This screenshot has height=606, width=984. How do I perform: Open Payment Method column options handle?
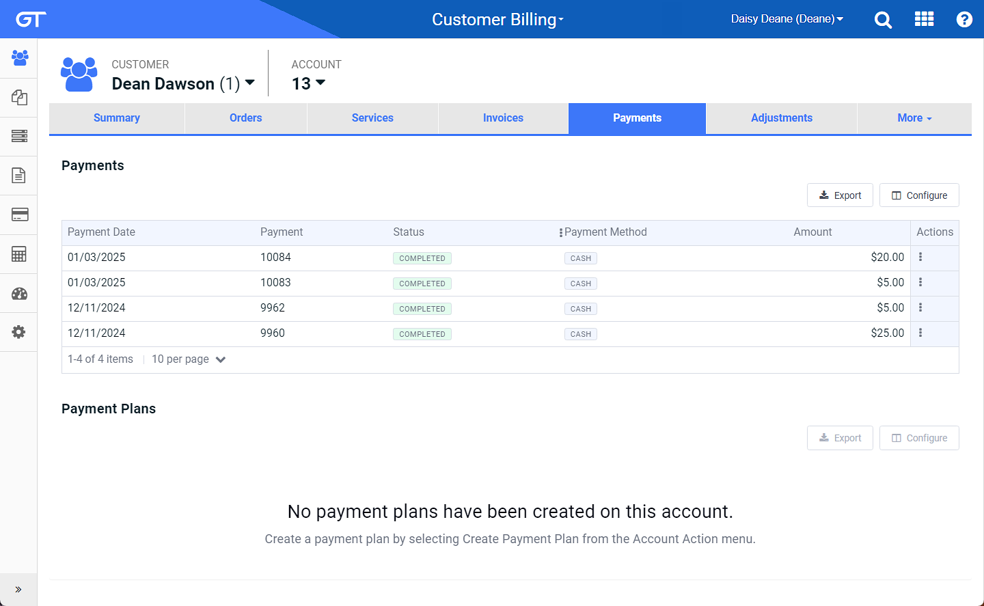(x=561, y=233)
